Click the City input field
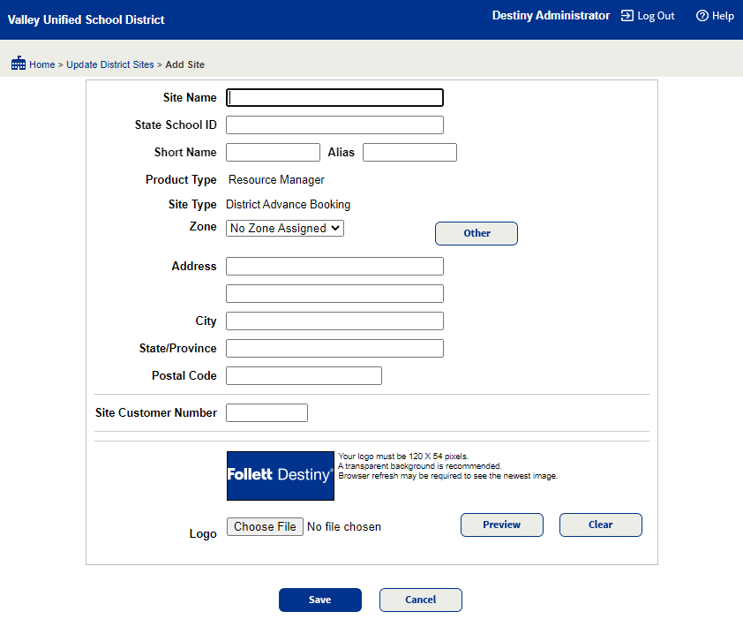 (334, 321)
